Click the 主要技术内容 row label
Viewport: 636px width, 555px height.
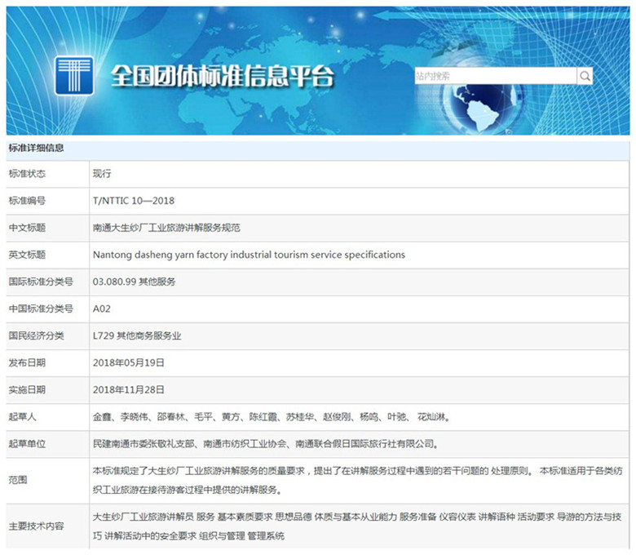tap(38, 526)
